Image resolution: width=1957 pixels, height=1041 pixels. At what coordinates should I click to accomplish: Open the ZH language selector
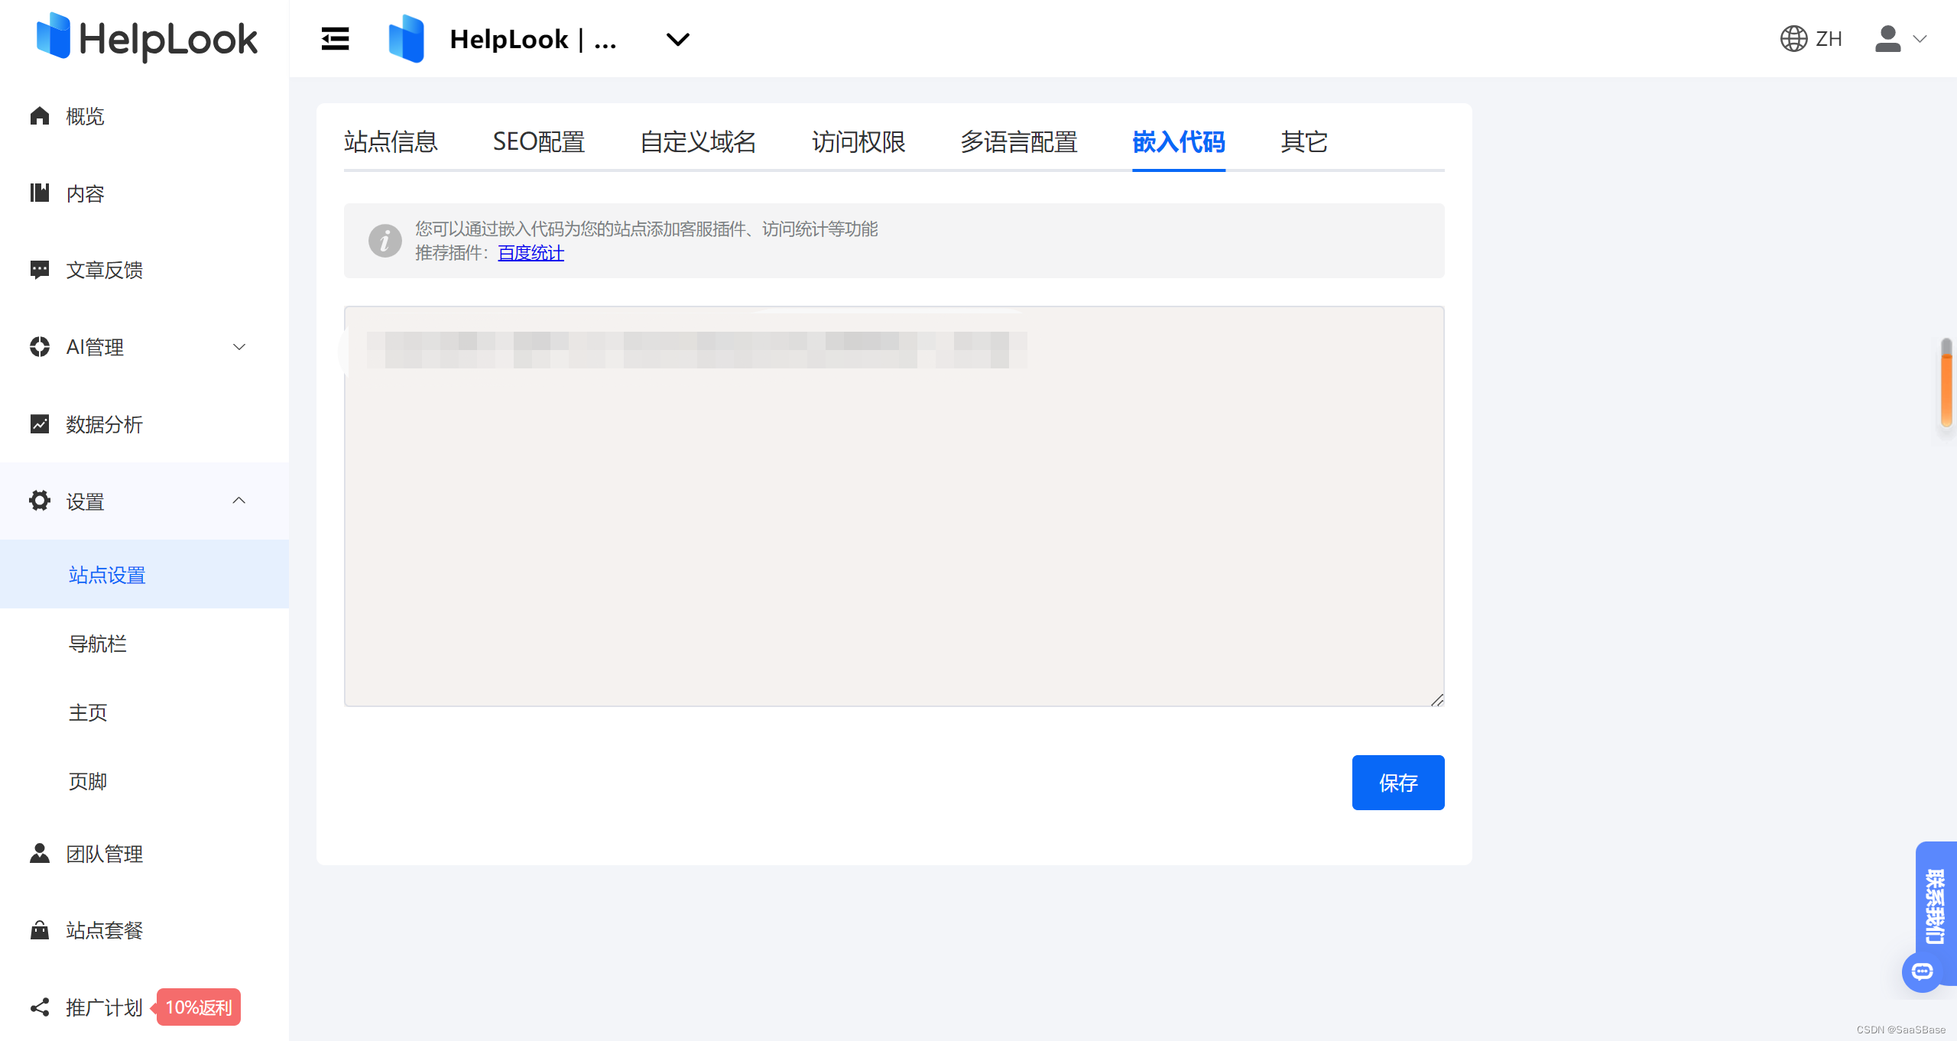1829,38
